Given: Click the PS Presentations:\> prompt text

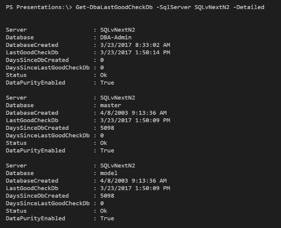Looking at the screenshot, I should [30, 7].
